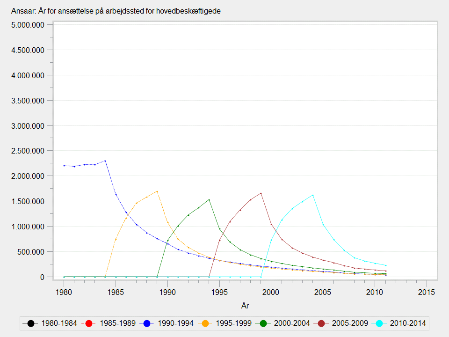Image resolution: width=449 pixels, height=337 pixels.
Task: Click the first blue data point at 1980
Action: (64, 166)
